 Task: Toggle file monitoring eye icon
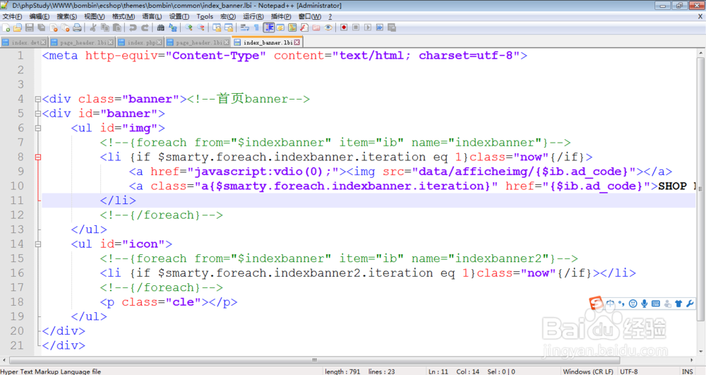pyautogui.click(x=328, y=28)
